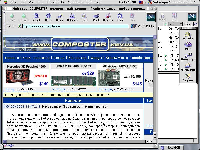Click the Priority column header in mail window
Viewport: 200px width, 150px height.
pyautogui.click(x=187, y=24)
